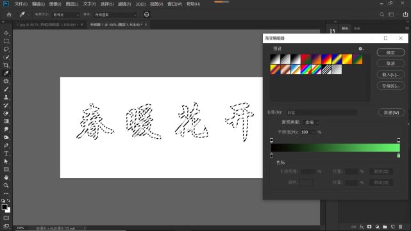Click the link layers icon

[x=354, y=227]
